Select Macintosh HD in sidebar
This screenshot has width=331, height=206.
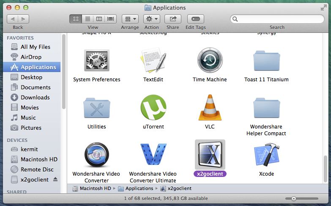pyautogui.click(x=39, y=159)
